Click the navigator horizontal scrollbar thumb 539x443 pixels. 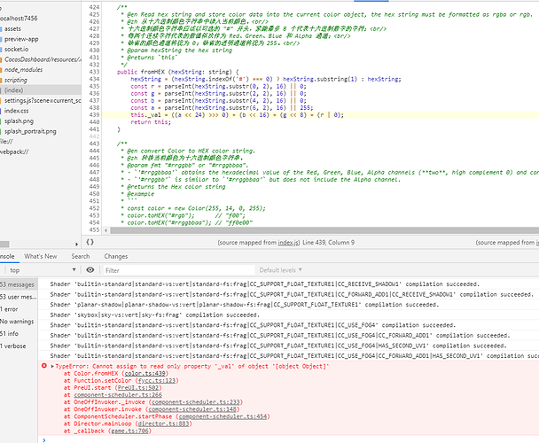coord(4,244)
